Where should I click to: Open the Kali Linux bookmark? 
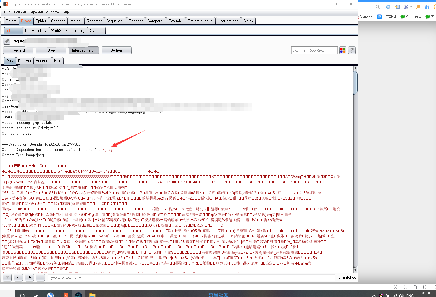(411, 17)
